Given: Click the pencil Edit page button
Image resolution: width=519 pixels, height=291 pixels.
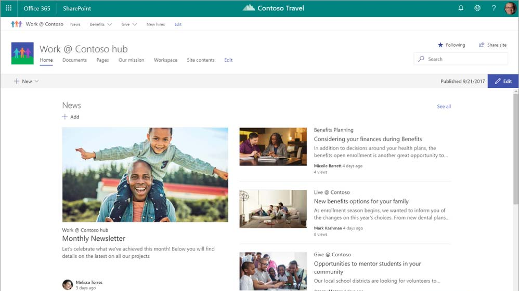Looking at the screenshot, I should coord(503,81).
